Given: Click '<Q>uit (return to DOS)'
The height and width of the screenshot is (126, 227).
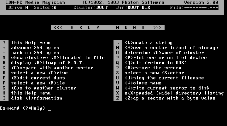Looking at the screenshot, I should click(156, 63).
